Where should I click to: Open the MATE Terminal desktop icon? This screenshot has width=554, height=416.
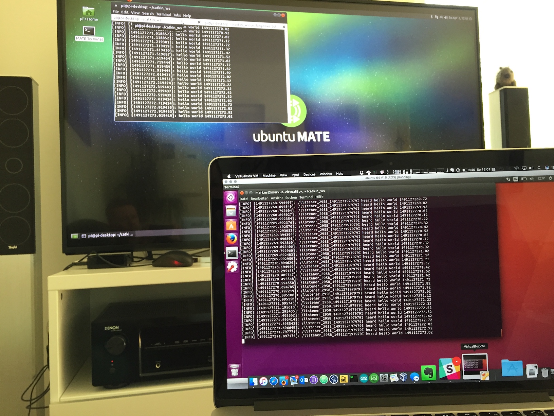pyautogui.click(x=89, y=34)
